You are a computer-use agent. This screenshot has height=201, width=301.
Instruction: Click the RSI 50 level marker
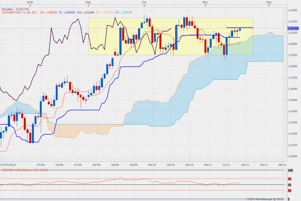pos(289,185)
